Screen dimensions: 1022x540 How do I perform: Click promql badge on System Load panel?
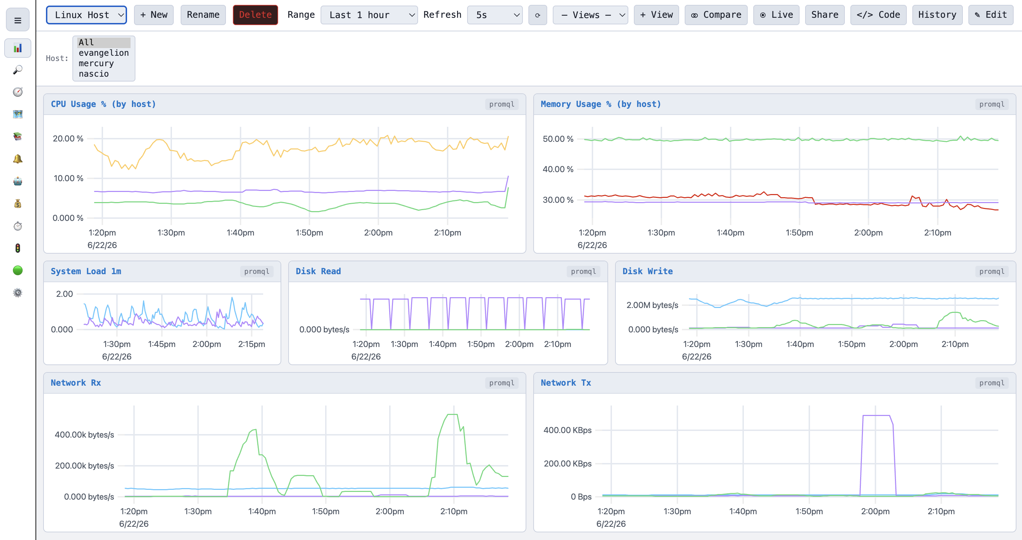pyautogui.click(x=257, y=272)
